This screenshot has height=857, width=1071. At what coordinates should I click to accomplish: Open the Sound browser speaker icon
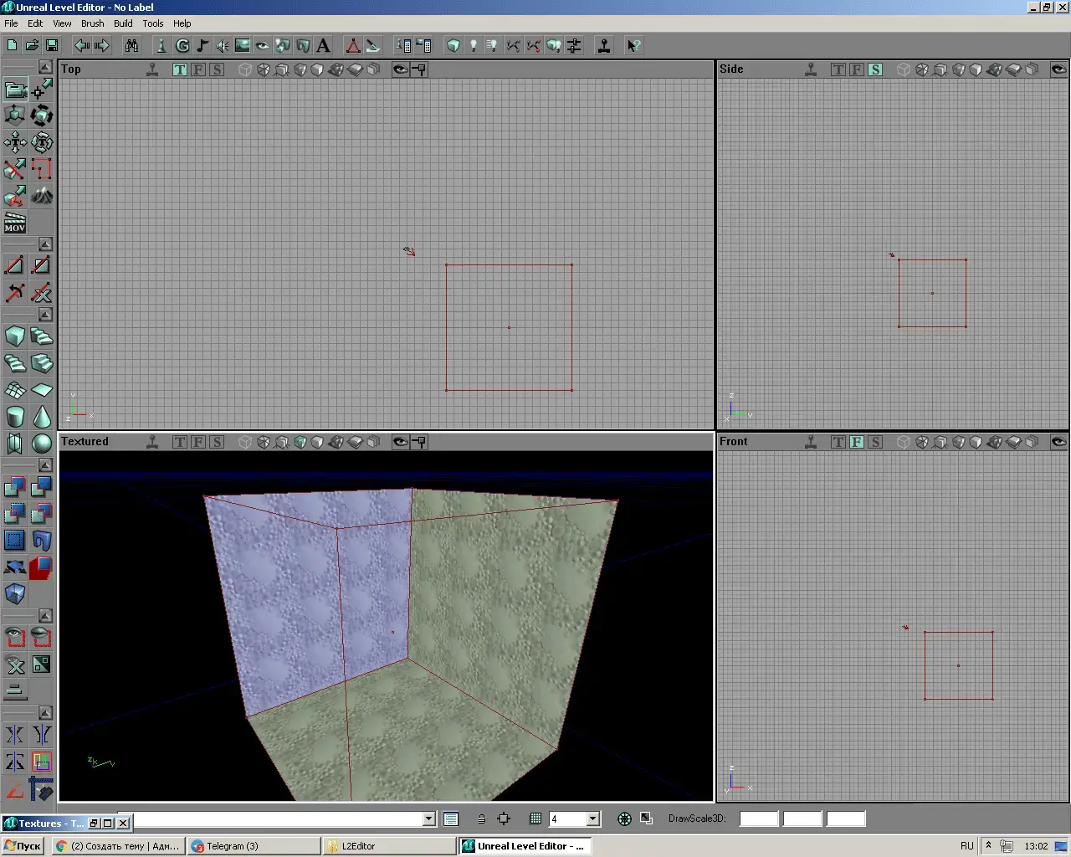point(222,45)
